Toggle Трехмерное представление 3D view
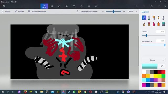The height and width of the screenshot is (94, 168). (x=87, y=11)
